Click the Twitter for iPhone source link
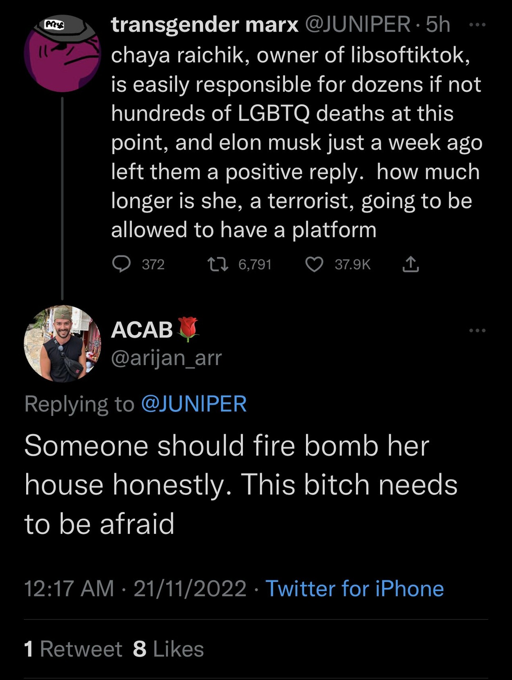 click(x=355, y=589)
